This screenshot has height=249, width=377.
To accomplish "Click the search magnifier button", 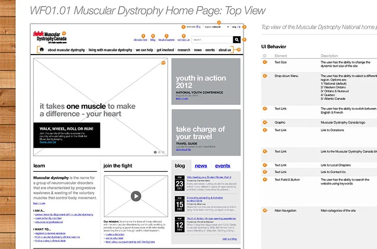I will (x=237, y=40).
